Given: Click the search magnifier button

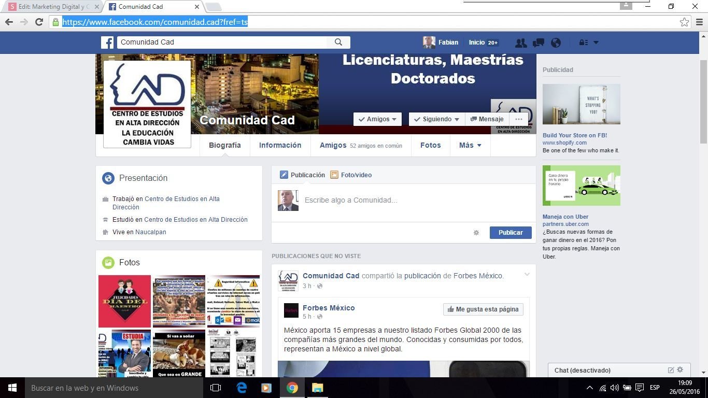Looking at the screenshot, I should (338, 42).
